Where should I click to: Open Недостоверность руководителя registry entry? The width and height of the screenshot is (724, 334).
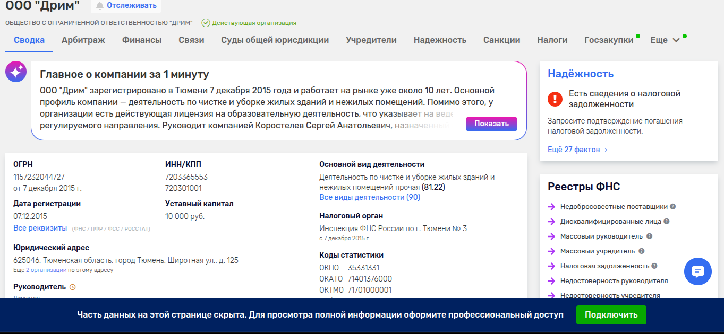pos(614,281)
